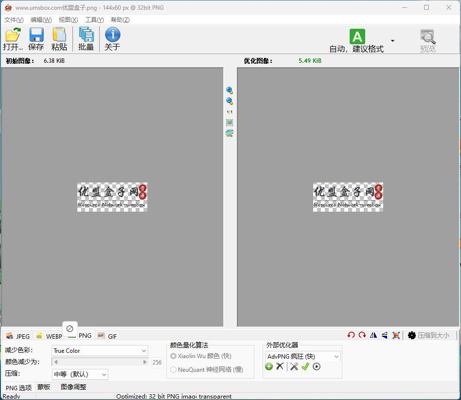Click the 优化图像 label
Screen dimensions: 461x400
click(x=258, y=61)
